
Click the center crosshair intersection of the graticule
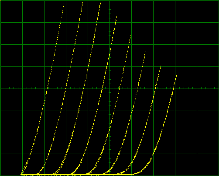pos(109,88)
